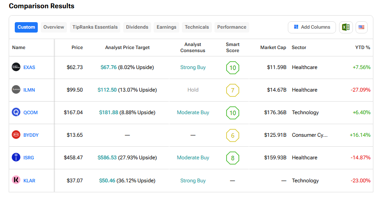The height and width of the screenshot is (201, 379).
Task: Open the Performance tab
Action: pos(232,27)
